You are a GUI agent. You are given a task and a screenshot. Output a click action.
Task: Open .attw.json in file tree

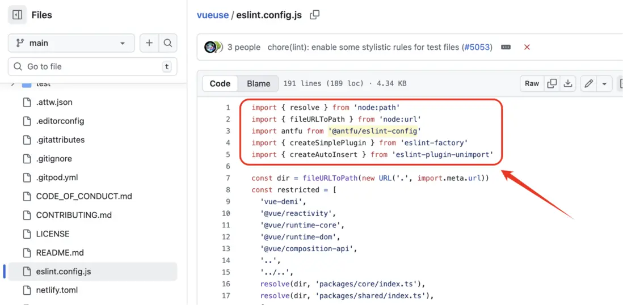pyautogui.click(x=54, y=103)
